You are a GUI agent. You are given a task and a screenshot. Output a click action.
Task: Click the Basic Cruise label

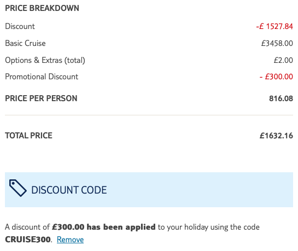point(25,43)
